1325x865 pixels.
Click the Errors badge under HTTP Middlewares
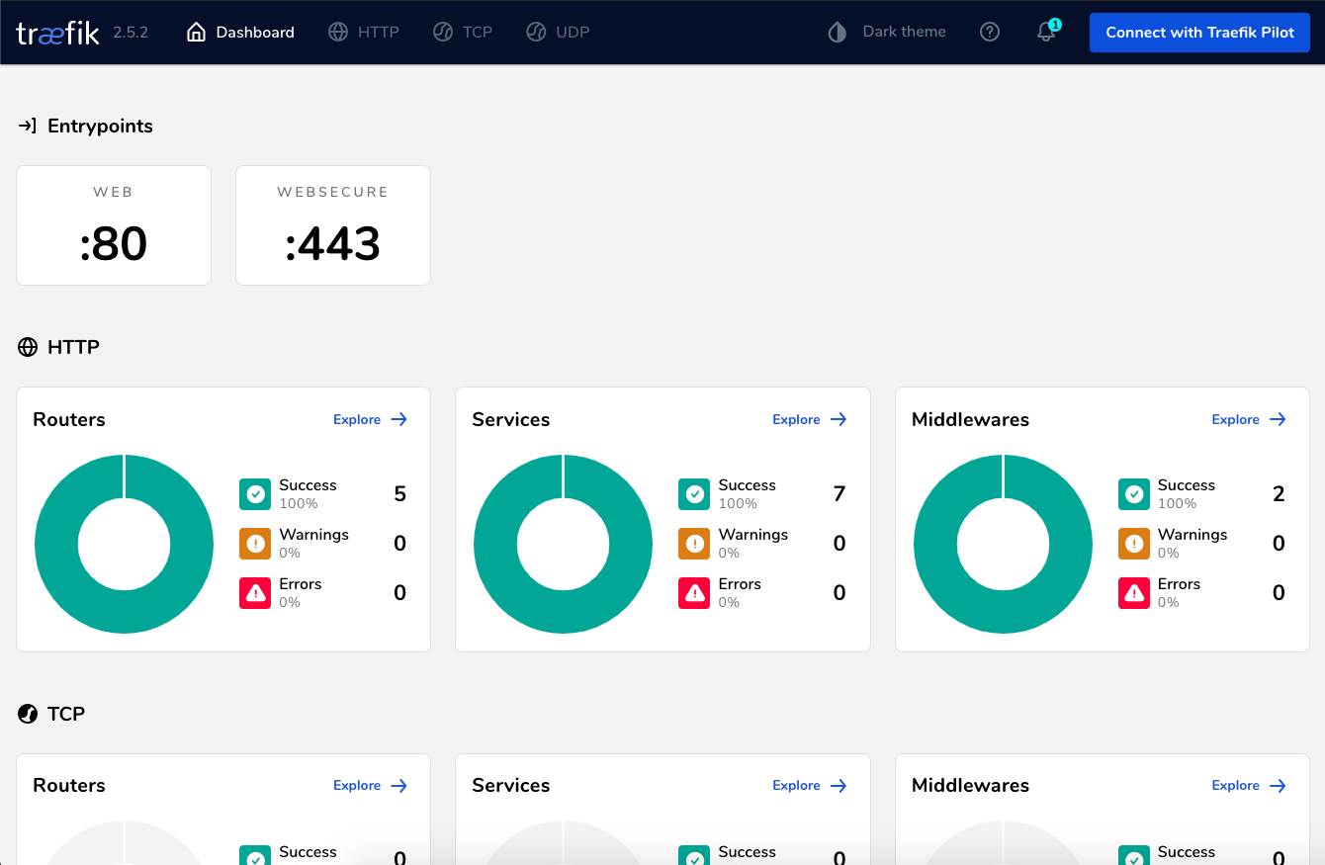tap(1133, 592)
